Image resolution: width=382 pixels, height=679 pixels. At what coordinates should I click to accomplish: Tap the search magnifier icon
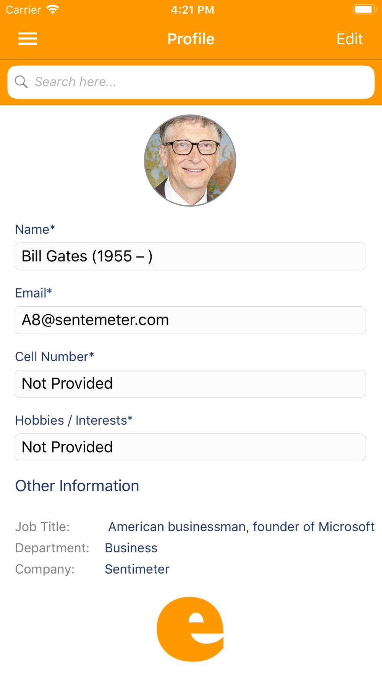21,82
